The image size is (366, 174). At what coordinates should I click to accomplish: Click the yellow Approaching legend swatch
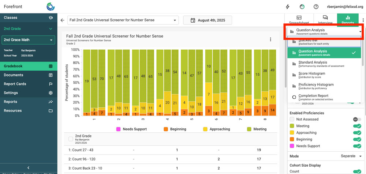(205, 129)
